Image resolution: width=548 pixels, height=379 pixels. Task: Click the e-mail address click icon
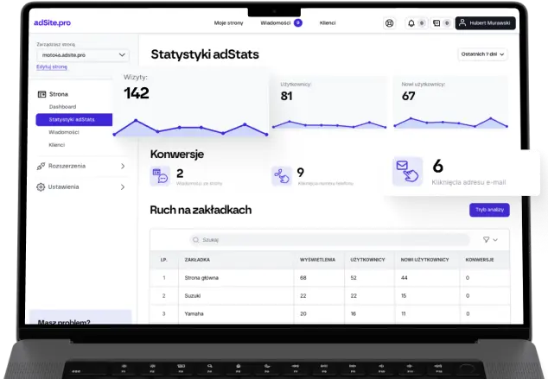click(x=406, y=171)
